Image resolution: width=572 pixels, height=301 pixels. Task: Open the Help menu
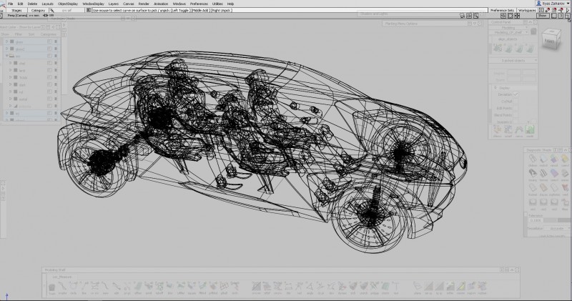[x=230, y=4]
